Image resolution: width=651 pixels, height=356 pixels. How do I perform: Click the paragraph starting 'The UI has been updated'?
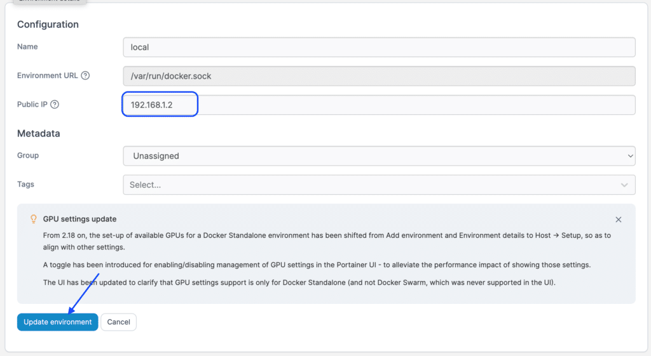click(299, 282)
